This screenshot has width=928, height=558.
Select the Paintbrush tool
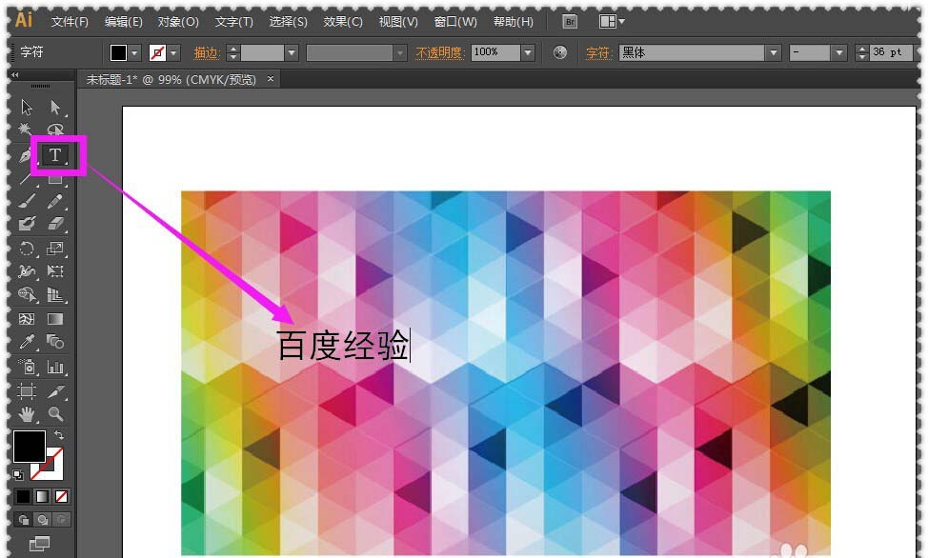pyautogui.click(x=27, y=201)
